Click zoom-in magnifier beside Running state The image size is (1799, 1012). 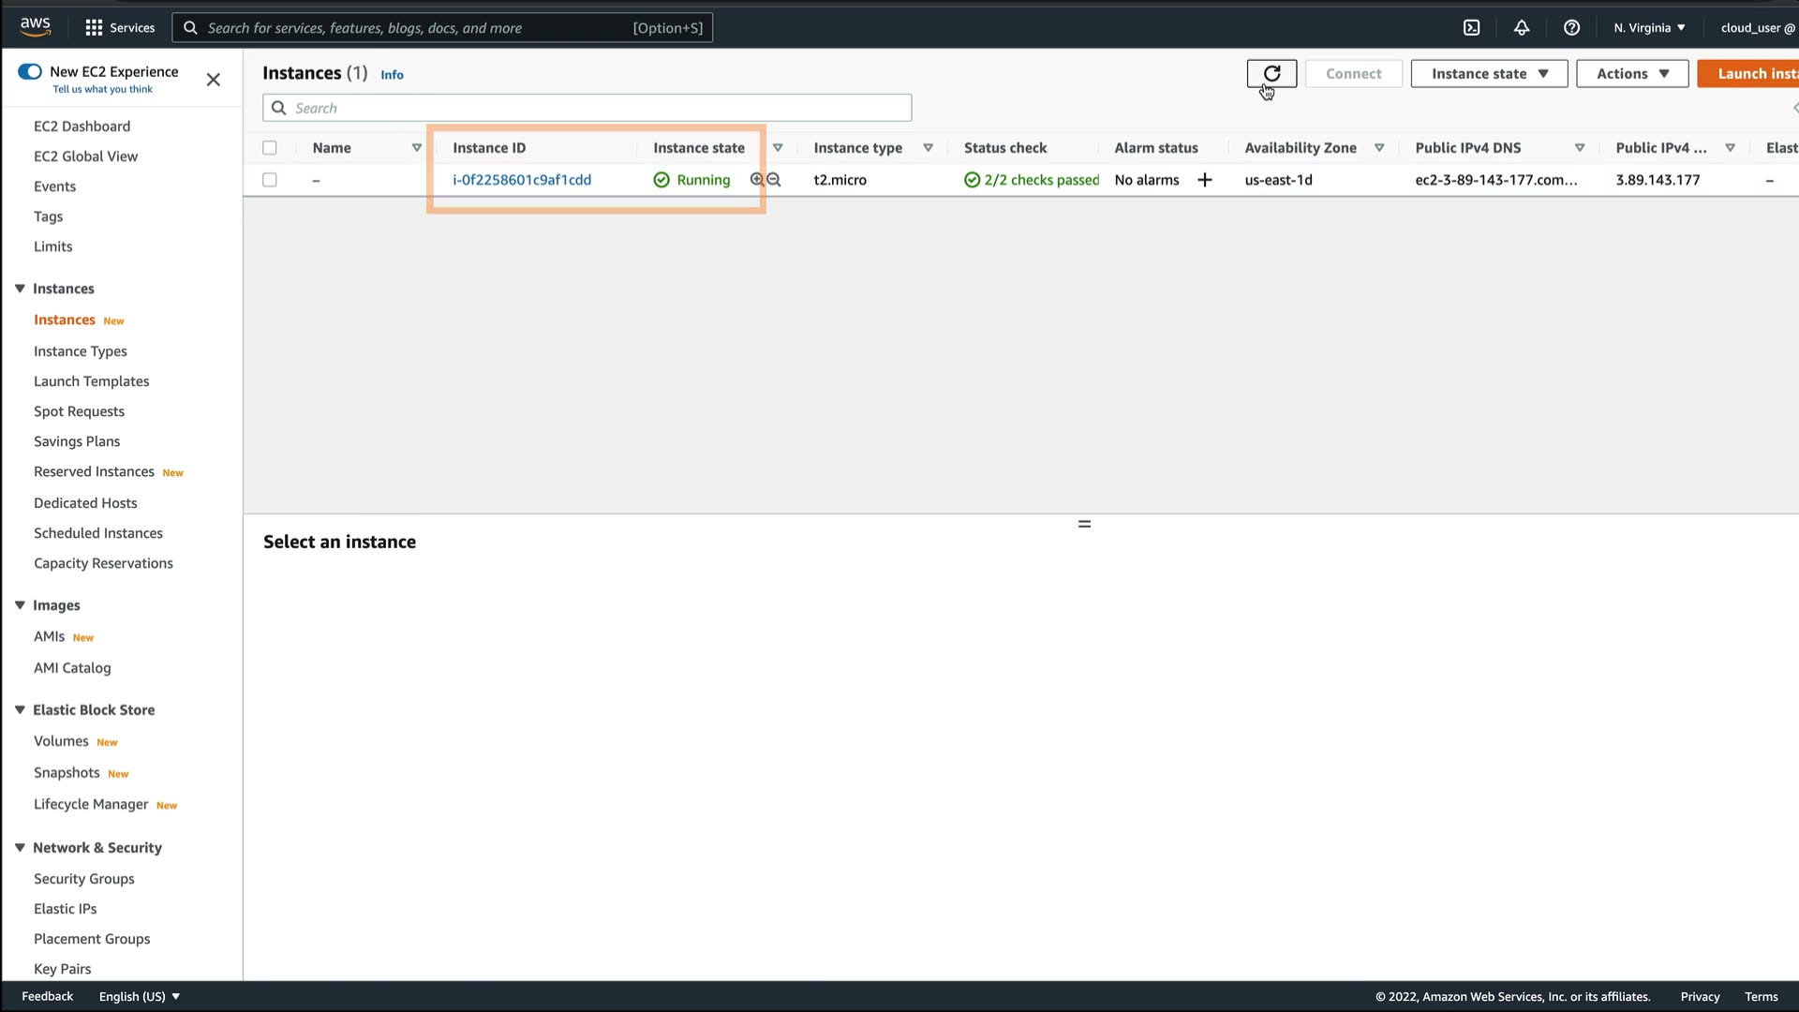click(757, 179)
